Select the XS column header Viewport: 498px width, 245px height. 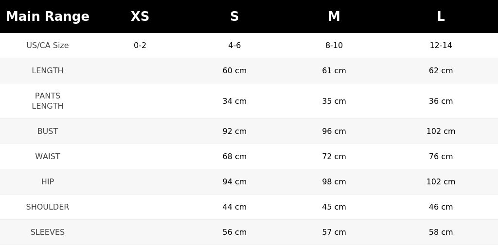pyautogui.click(x=140, y=16)
